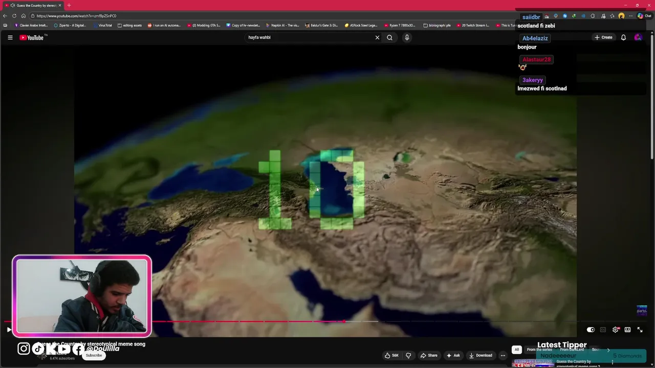Click the youtube.com URL address bar
Viewport: 655px width, 368px height.
point(271,16)
